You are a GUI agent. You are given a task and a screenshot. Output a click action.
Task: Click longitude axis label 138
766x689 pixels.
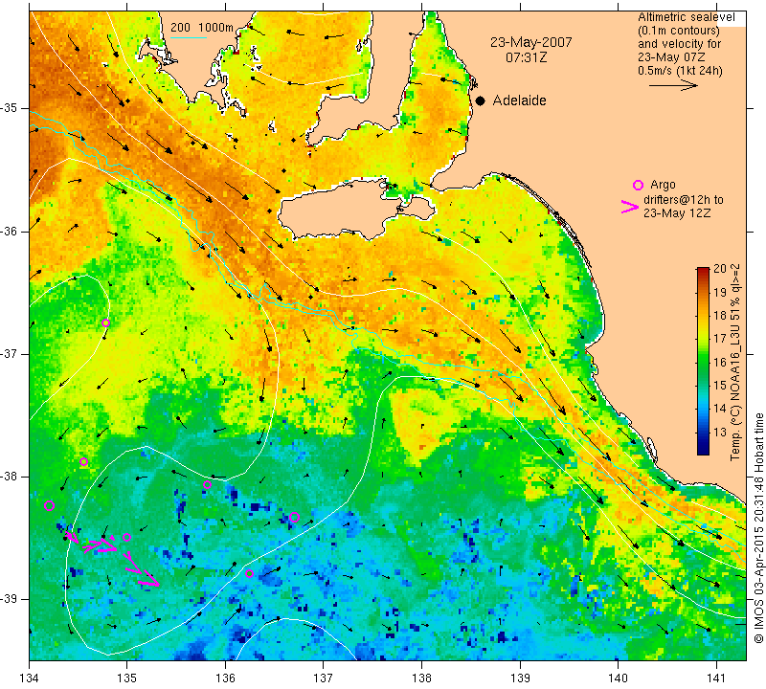pyautogui.click(x=421, y=678)
